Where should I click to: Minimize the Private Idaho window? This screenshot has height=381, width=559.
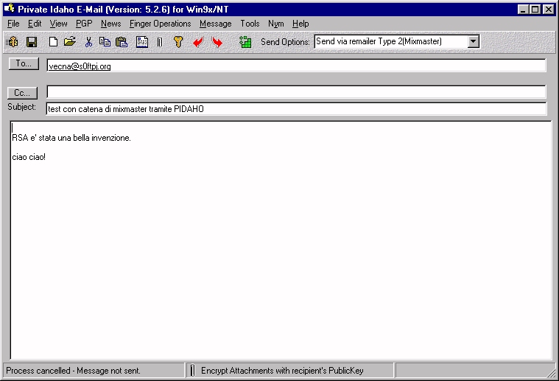tap(523, 10)
